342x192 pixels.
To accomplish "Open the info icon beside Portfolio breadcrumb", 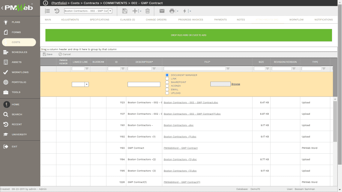I will [x=45, y=3].
